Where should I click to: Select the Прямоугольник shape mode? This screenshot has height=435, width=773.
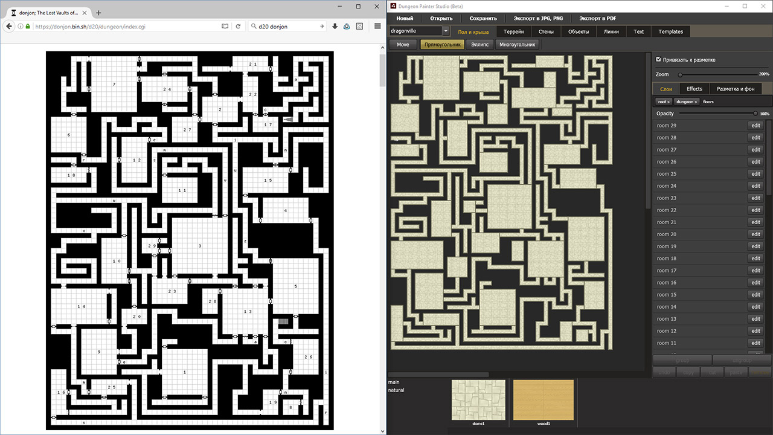(x=443, y=44)
